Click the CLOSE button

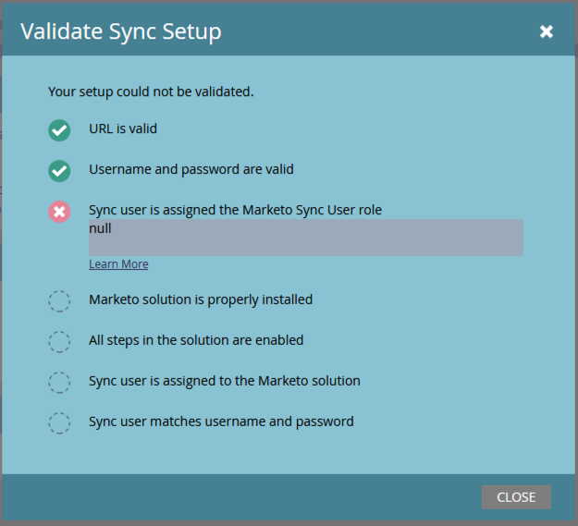(516, 497)
